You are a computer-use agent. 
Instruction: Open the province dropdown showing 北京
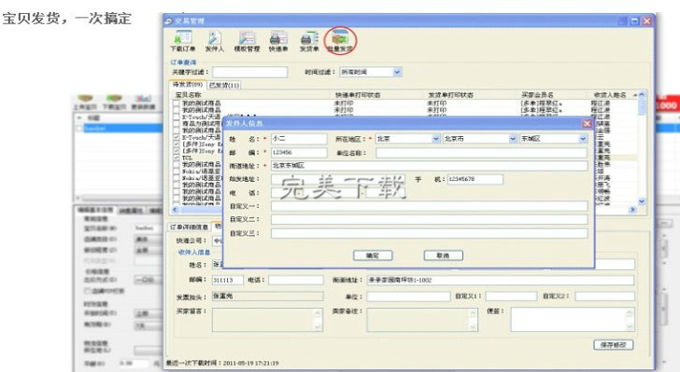tap(436, 139)
